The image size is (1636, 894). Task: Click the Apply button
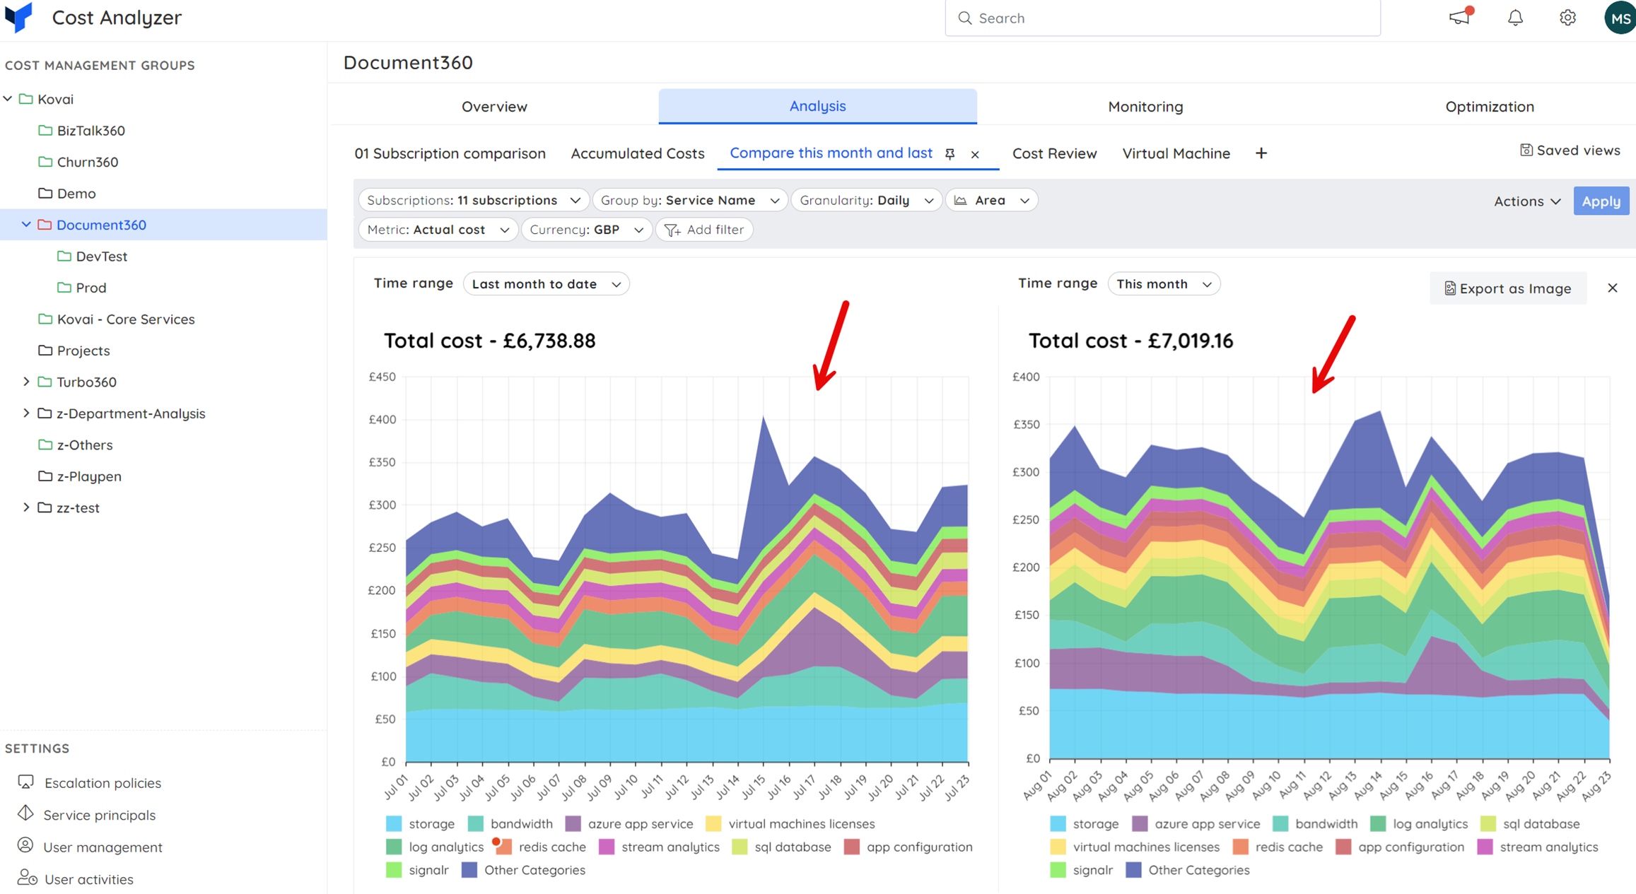coord(1601,201)
